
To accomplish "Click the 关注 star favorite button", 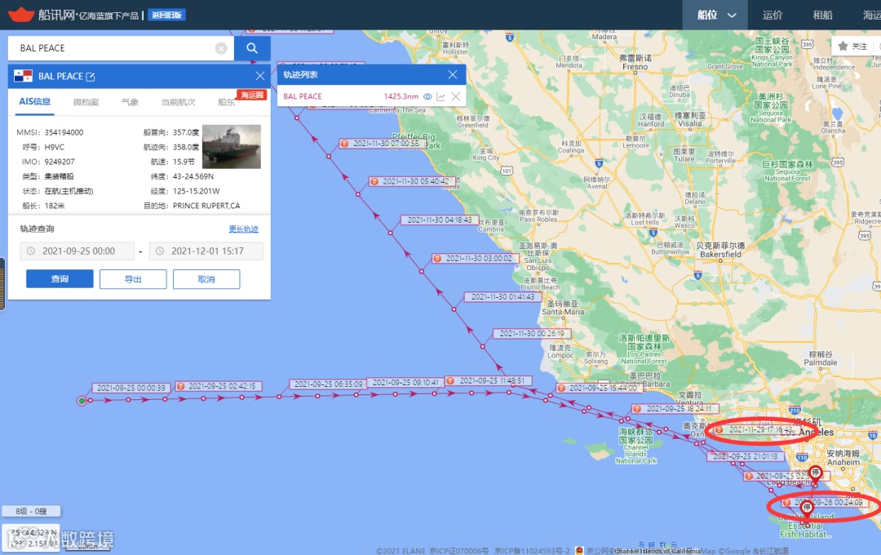I will pos(852,46).
